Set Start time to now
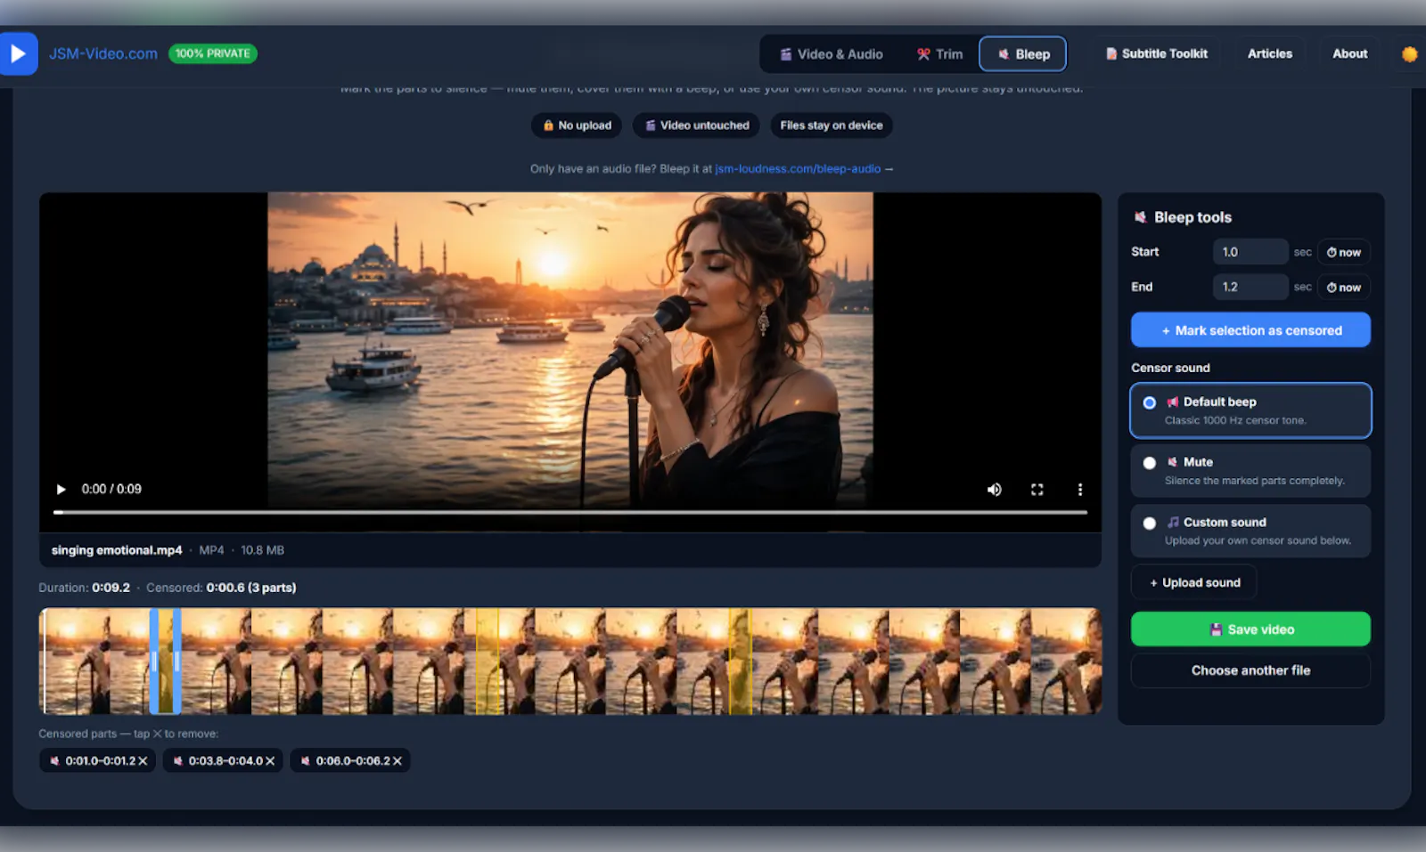This screenshot has width=1426, height=852. 1343,252
